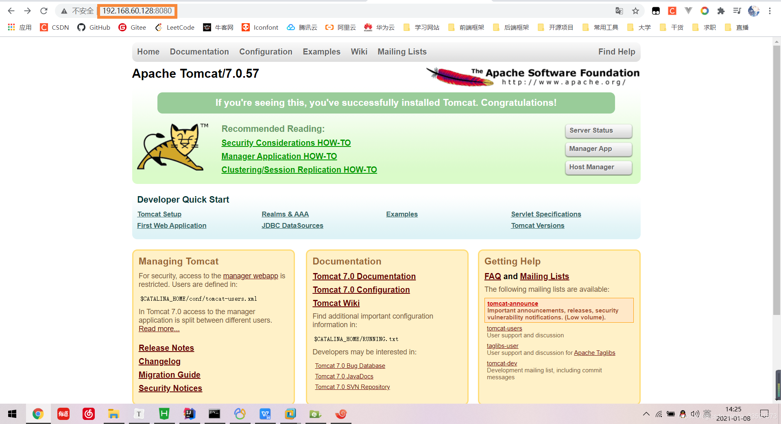Bookmark this page with the star

(636, 11)
